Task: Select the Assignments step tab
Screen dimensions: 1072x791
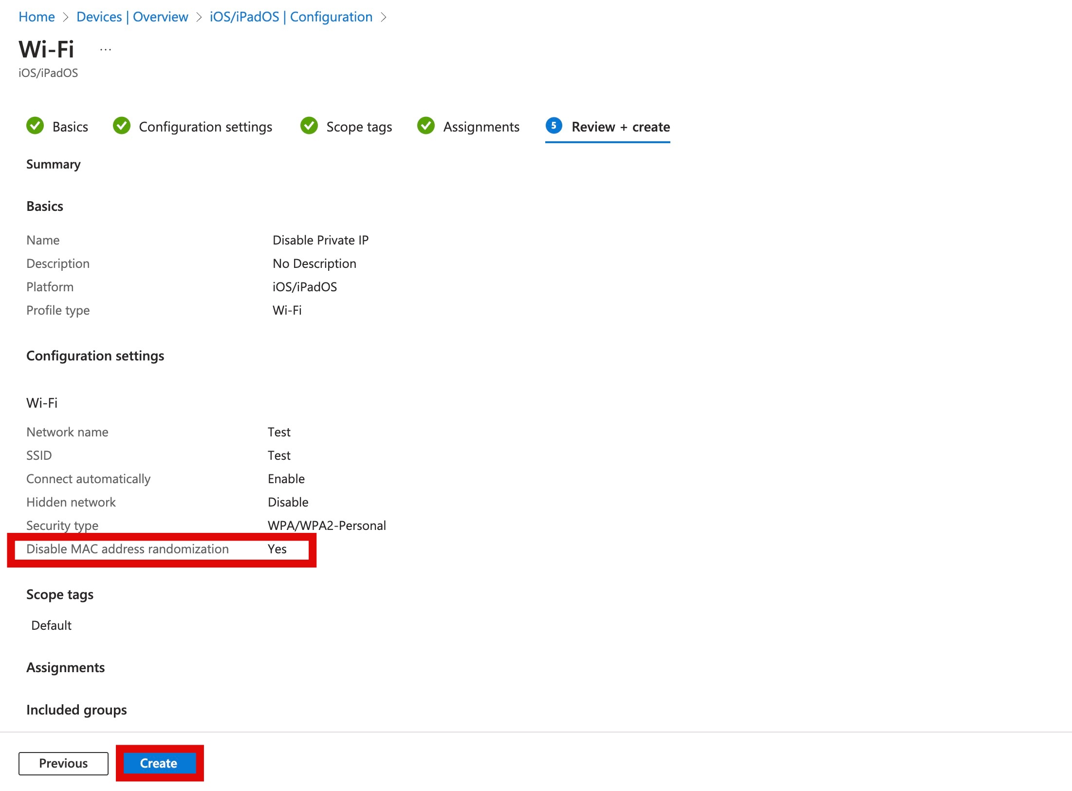Action: point(481,127)
